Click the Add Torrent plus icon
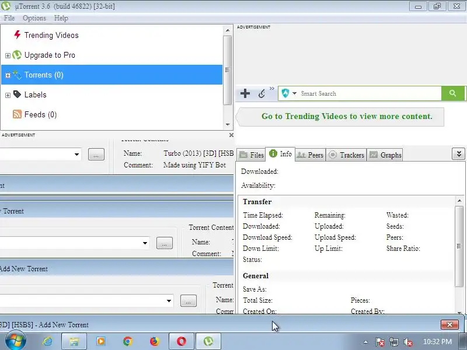Image resolution: width=467 pixels, height=350 pixels. [x=245, y=93]
